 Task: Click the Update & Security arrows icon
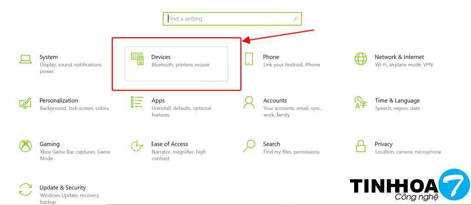[25, 189]
